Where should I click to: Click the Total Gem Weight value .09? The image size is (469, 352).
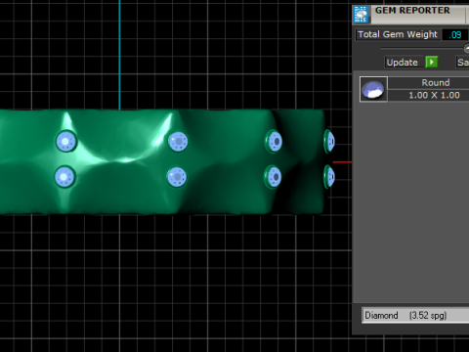[x=455, y=34]
